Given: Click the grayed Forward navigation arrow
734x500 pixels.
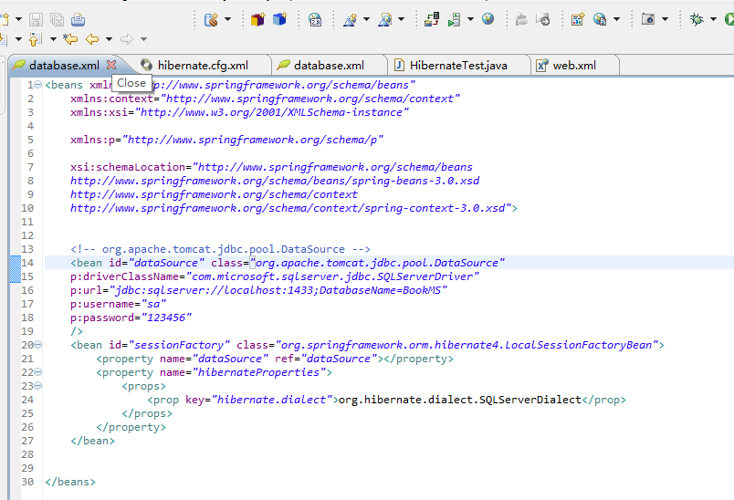Looking at the screenshot, I should [126, 39].
